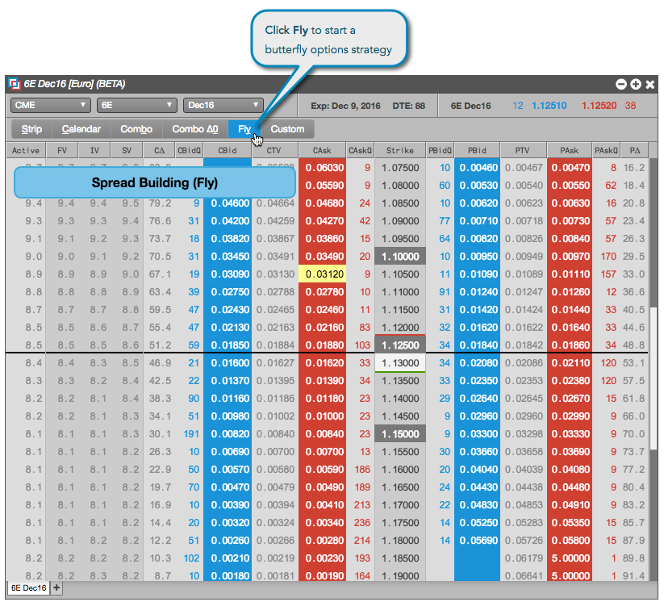Image resolution: width=664 pixels, height=606 pixels.
Task: Click the FV column header
Action: pos(62,150)
